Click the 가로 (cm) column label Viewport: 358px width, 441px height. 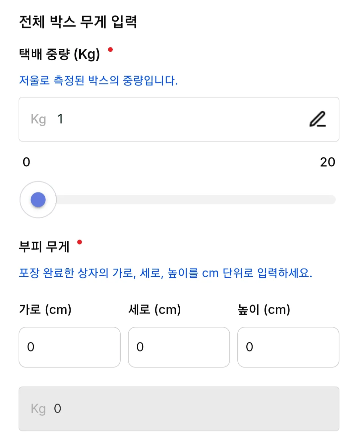pos(45,310)
